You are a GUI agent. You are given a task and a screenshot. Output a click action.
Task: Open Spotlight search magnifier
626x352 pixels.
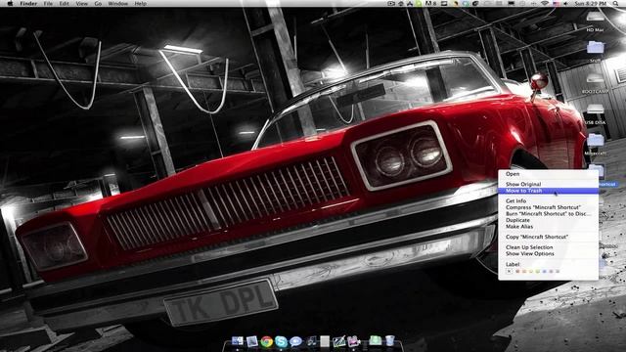pyautogui.click(x=616, y=4)
